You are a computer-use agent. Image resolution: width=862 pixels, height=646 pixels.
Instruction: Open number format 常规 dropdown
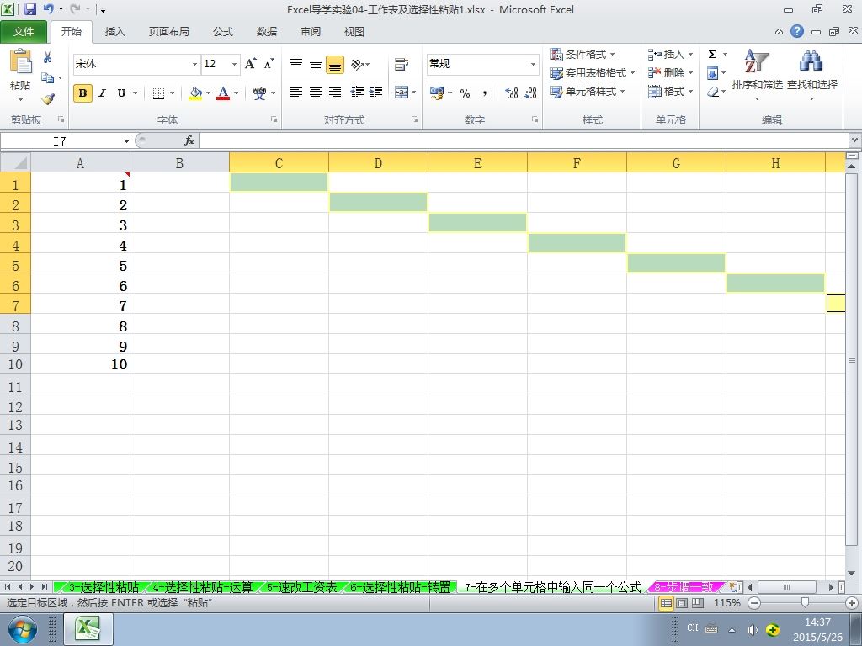(x=533, y=64)
